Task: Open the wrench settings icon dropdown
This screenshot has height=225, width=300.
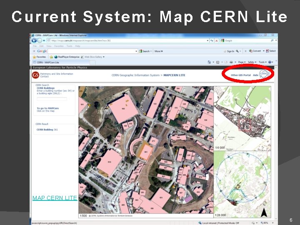Action: [238, 51]
